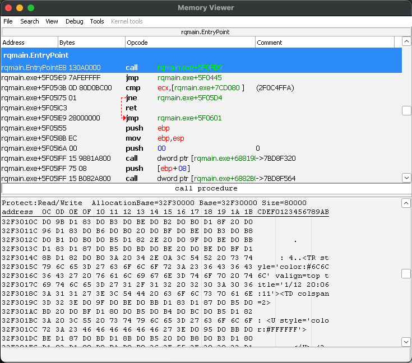Click hex row address 32F3016C
Image resolution: width=412 pixels, height=363 pixels.
point(20,276)
